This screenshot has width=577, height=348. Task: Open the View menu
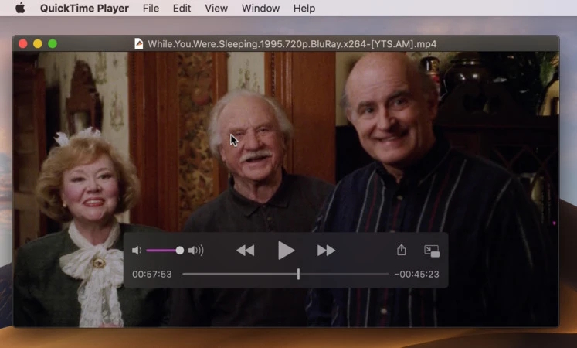[x=216, y=9]
